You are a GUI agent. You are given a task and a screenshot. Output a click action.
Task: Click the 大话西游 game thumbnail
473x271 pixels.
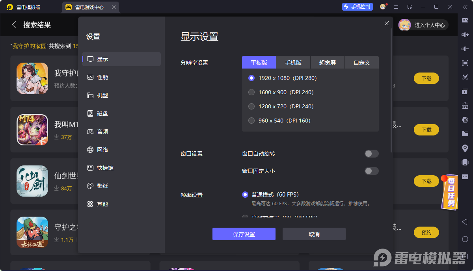click(x=32, y=232)
